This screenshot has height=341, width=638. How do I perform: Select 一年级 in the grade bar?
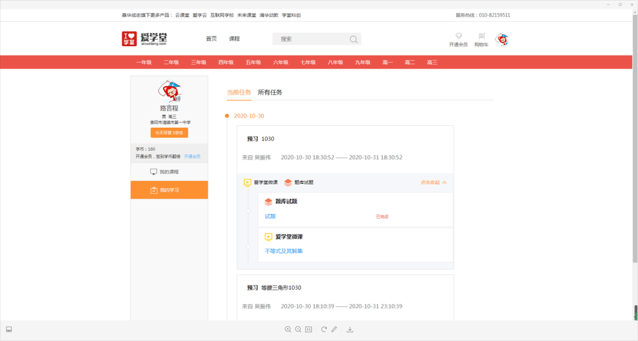[144, 62]
